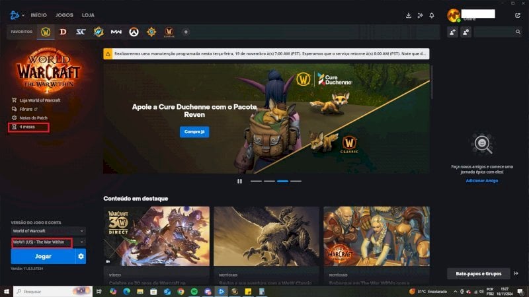This screenshot has height=297, width=529.
Task: Select the Overwatch favorite icon
Action: click(134, 32)
